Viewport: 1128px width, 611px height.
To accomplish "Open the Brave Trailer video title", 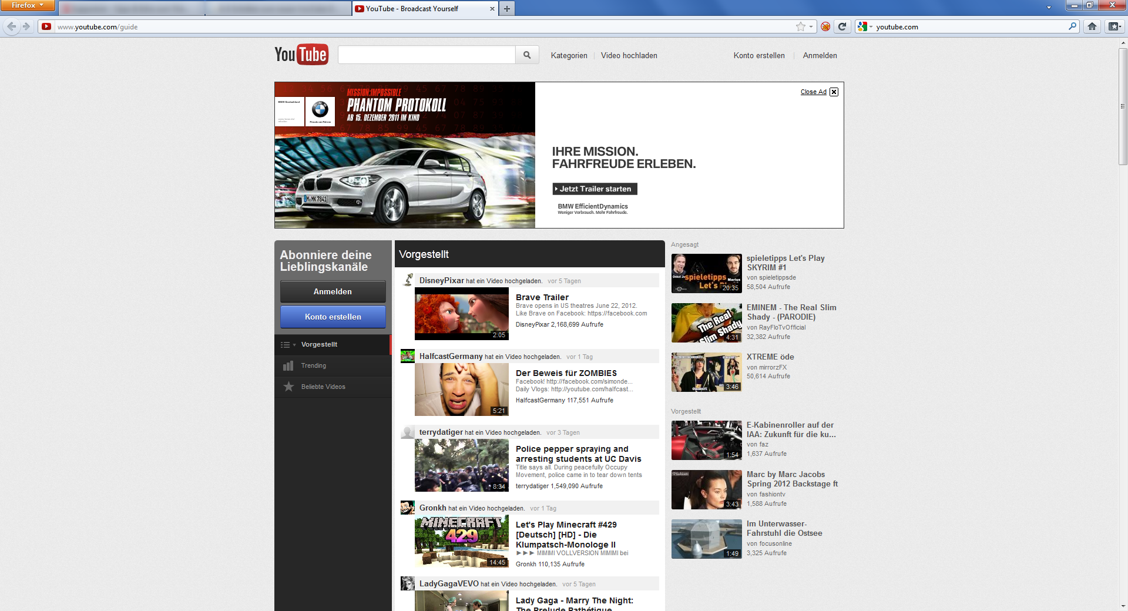I will (x=542, y=297).
